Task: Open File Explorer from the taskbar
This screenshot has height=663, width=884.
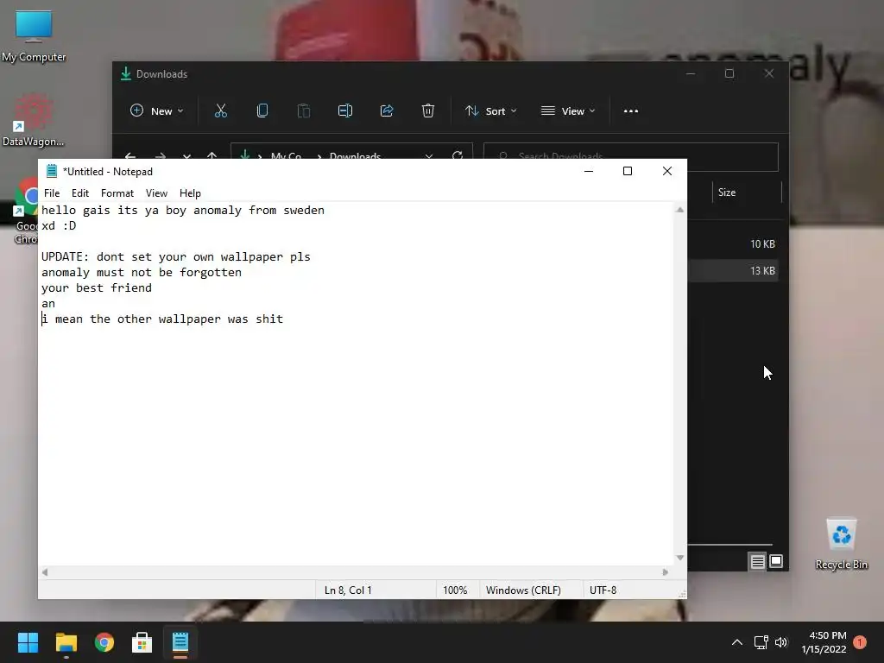Action: click(66, 642)
